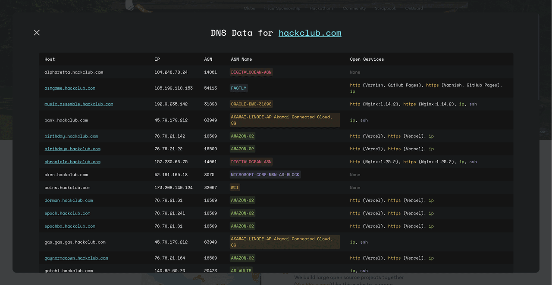This screenshot has width=552, height=285.
Task: Click the Open Services column header
Action: (367, 59)
